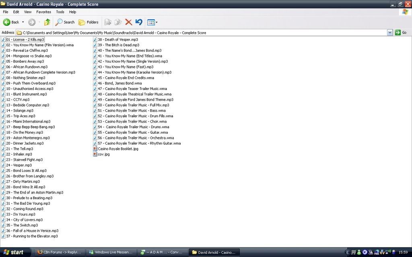
Task: Open the File menu
Action: [x=6, y=12]
